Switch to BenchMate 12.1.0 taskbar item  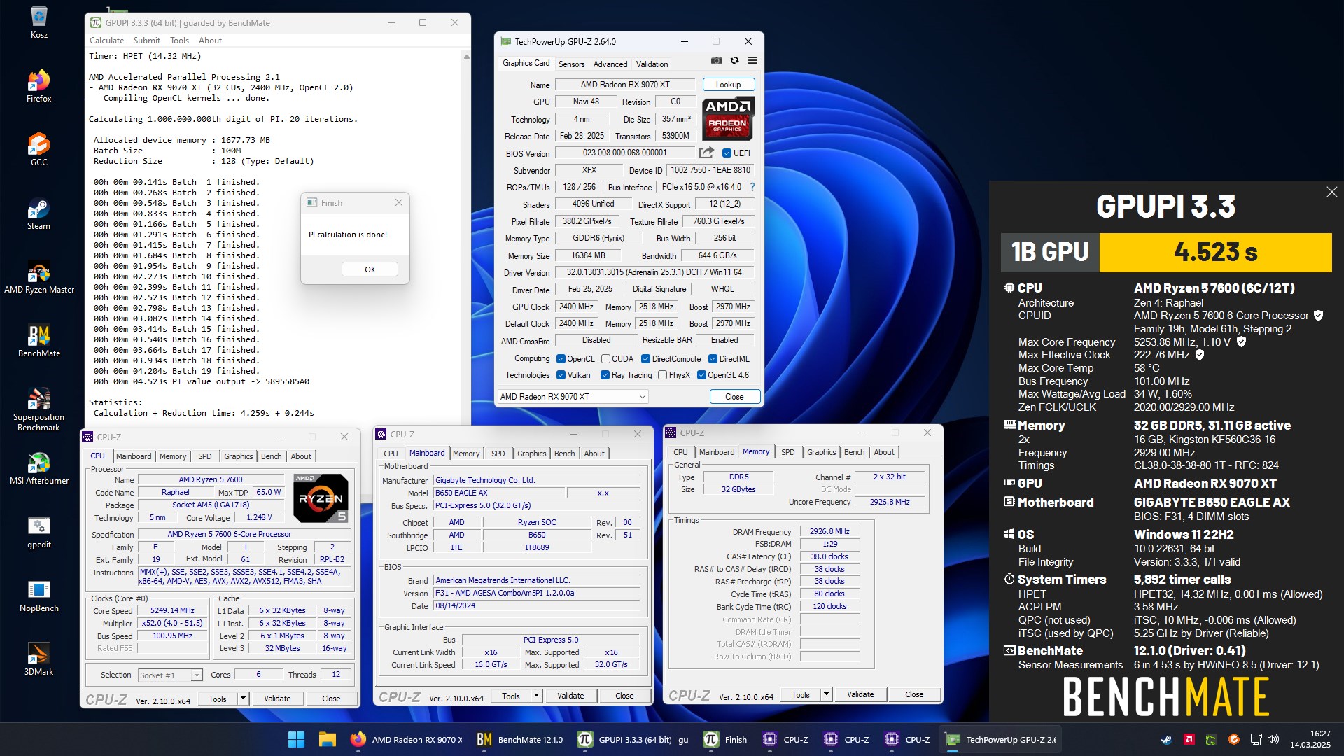click(x=519, y=739)
